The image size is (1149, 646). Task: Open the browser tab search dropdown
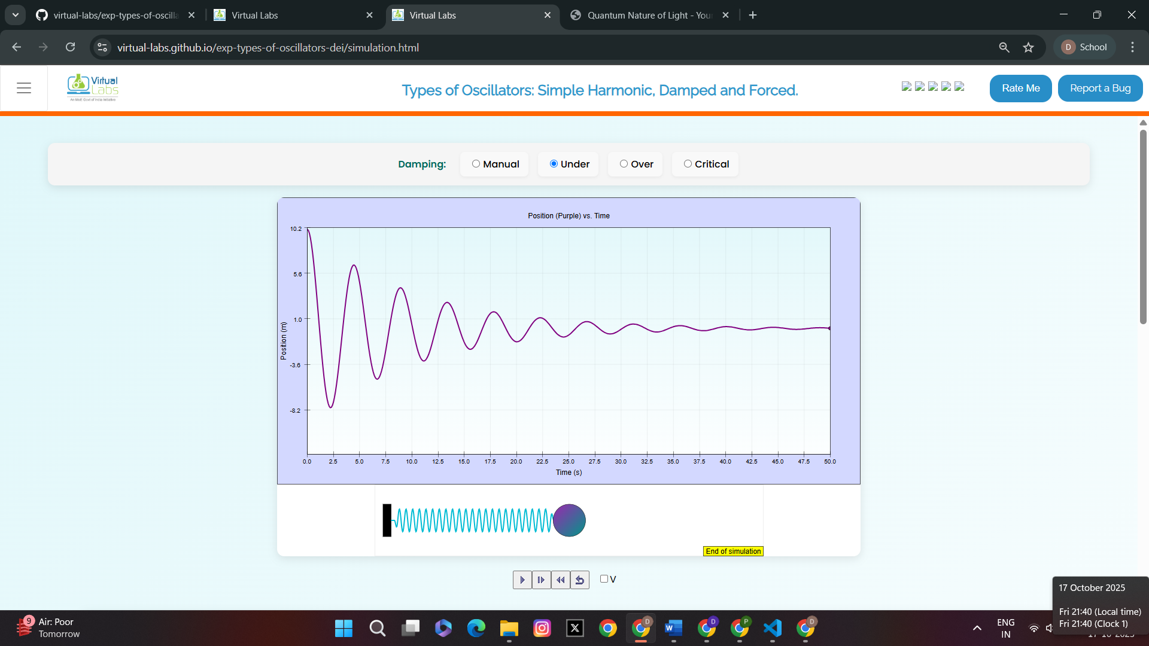click(15, 15)
